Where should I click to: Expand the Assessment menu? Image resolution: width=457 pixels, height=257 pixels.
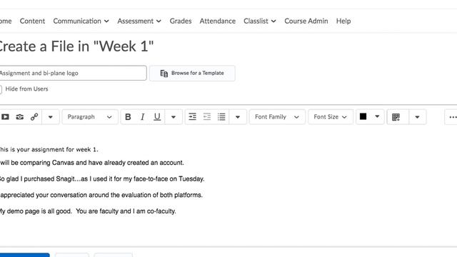139,21
